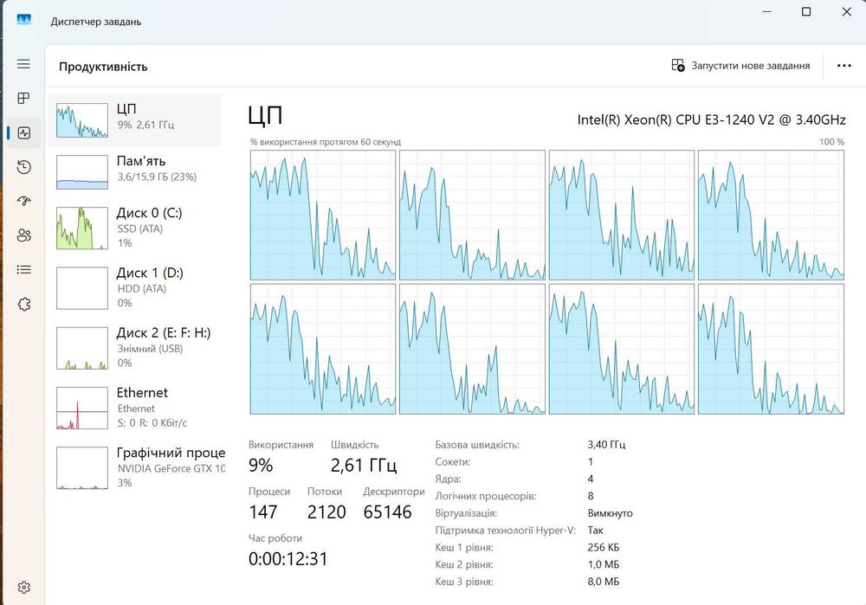This screenshot has width=866, height=605.
Task: Click the Intel Xeon CPU model name
Action: point(711,119)
